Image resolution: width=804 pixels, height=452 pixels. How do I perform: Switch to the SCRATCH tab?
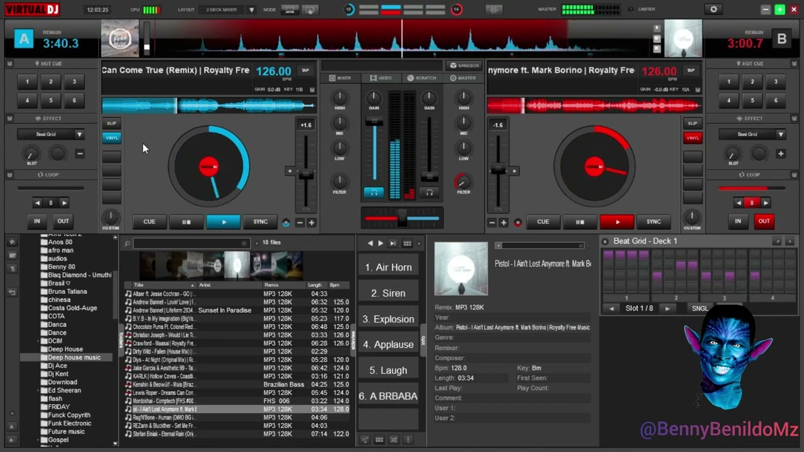tap(421, 78)
